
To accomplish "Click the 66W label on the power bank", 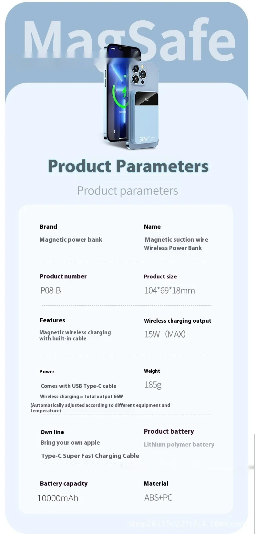I will (144, 139).
